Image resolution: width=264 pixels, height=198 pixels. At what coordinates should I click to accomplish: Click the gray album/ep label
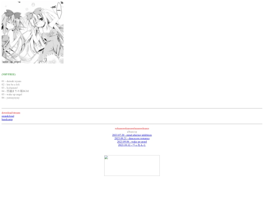pos(132,132)
